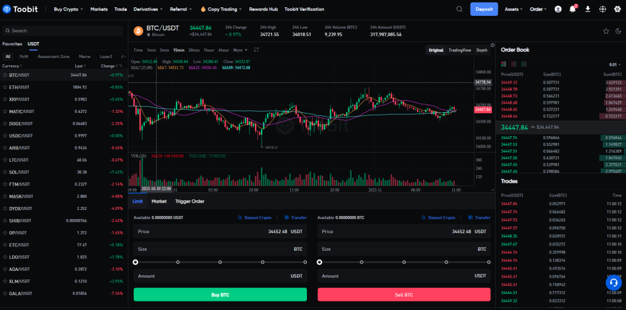Open Rewards Hub link
This screenshot has height=310, width=626.
pyautogui.click(x=263, y=9)
